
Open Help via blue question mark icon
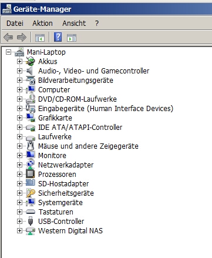click(x=58, y=37)
